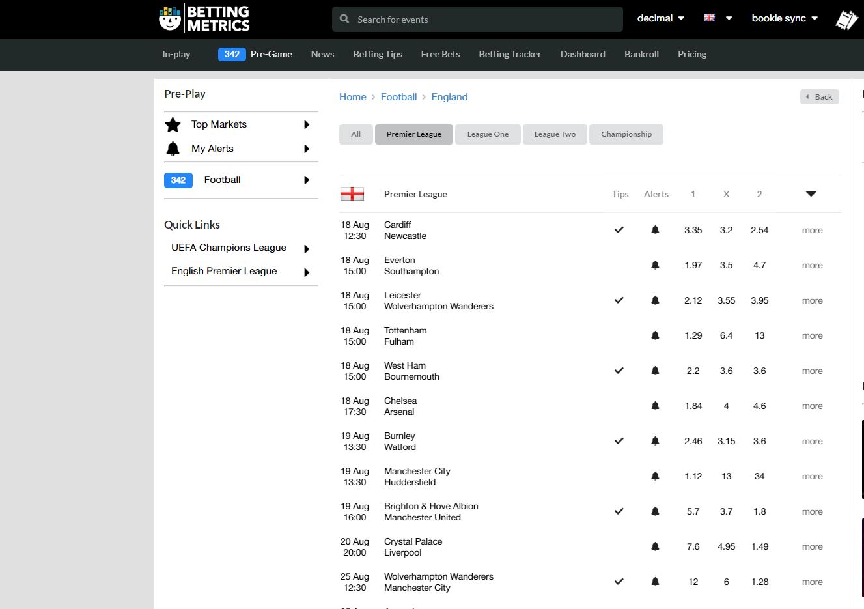Set alert bell for Chelsea vs Arsenal
Viewport: 864px width, 609px height.
click(655, 406)
